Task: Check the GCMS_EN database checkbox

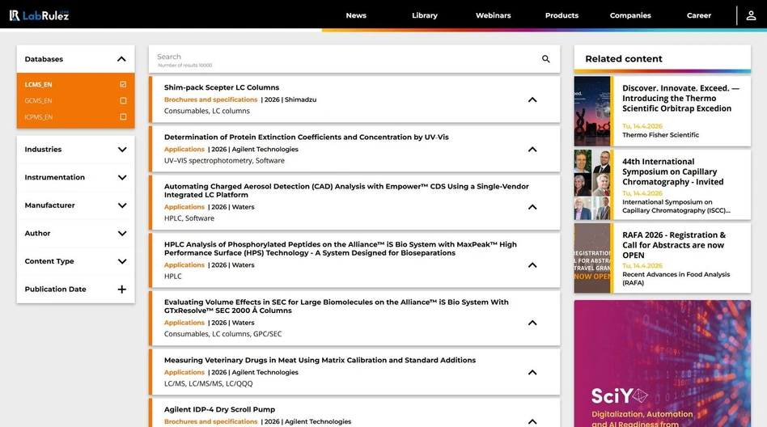Action: click(123, 101)
